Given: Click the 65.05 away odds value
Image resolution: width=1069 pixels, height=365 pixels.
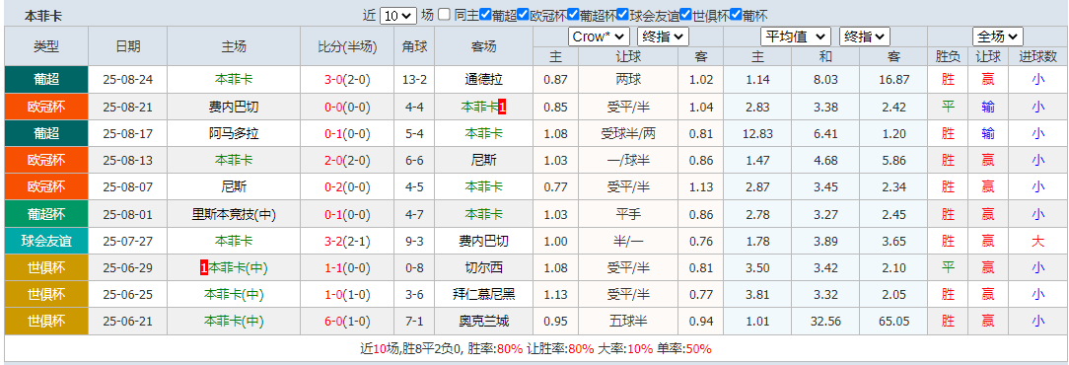Looking at the screenshot, I should 893,322.
